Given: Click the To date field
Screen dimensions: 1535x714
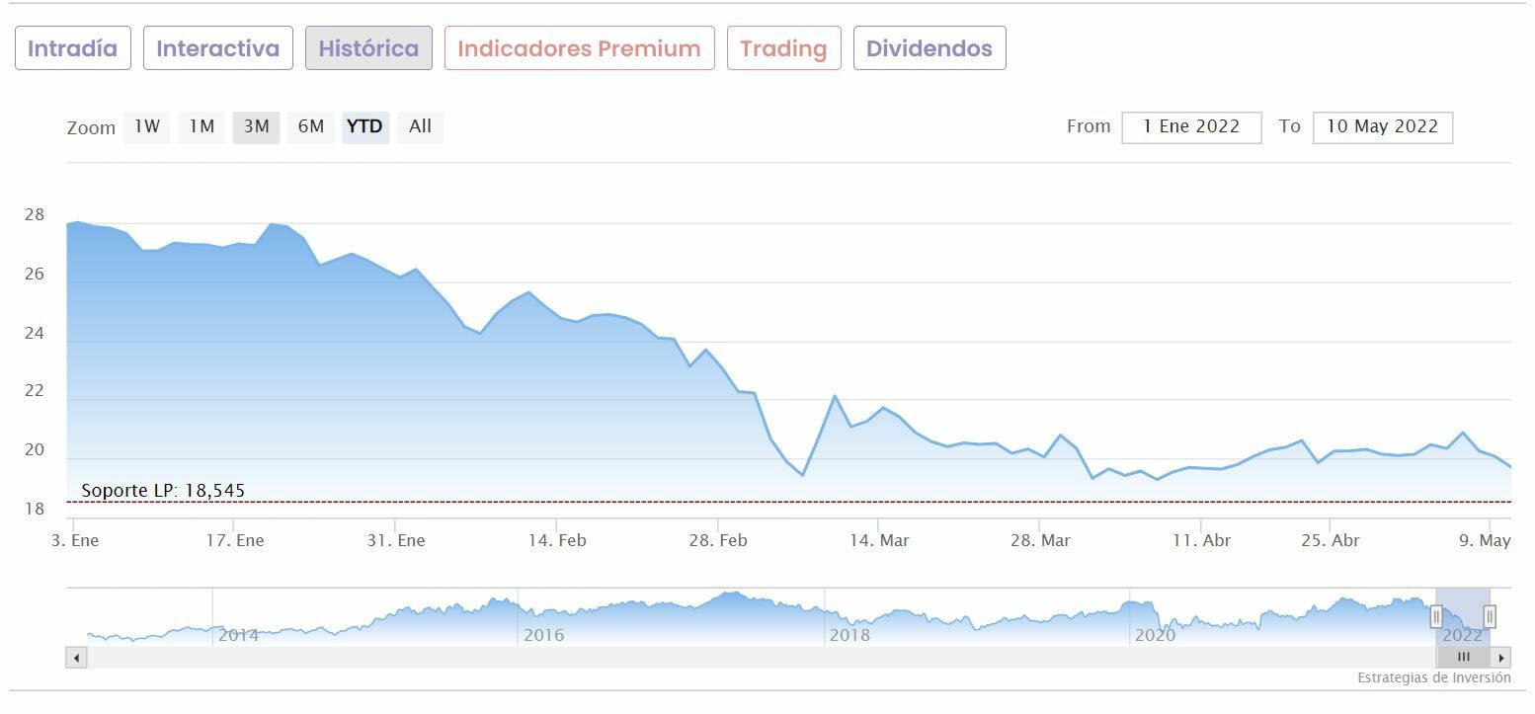Looking at the screenshot, I should (1382, 127).
